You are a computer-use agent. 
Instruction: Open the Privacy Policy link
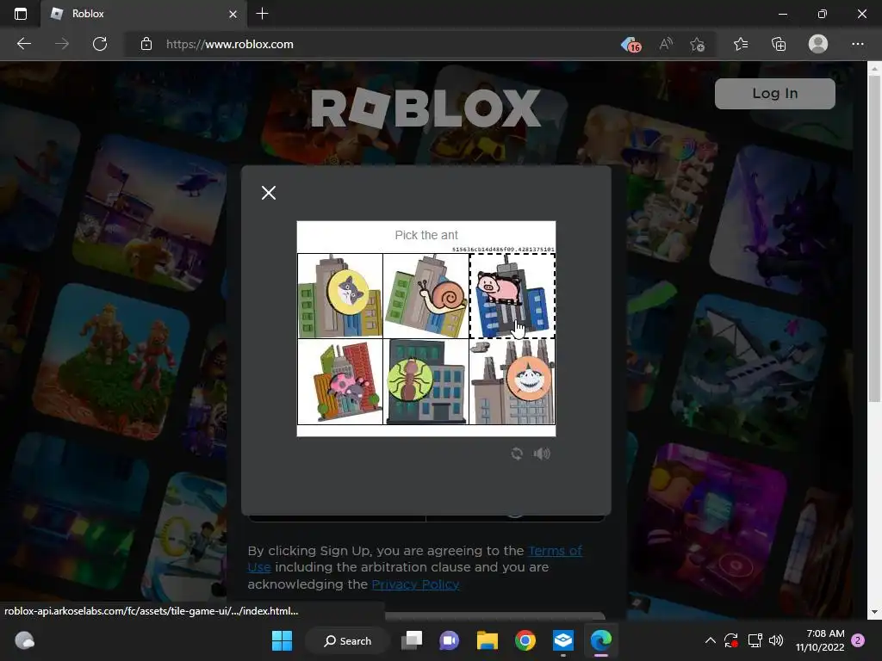coord(415,584)
